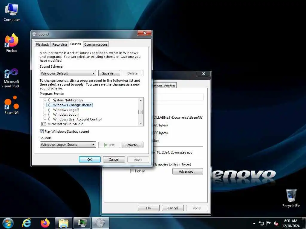The height and width of the screenshot is (229, 306).
Task: Toggle the Hidden attribute checkbox
Action: pos(132,171)
